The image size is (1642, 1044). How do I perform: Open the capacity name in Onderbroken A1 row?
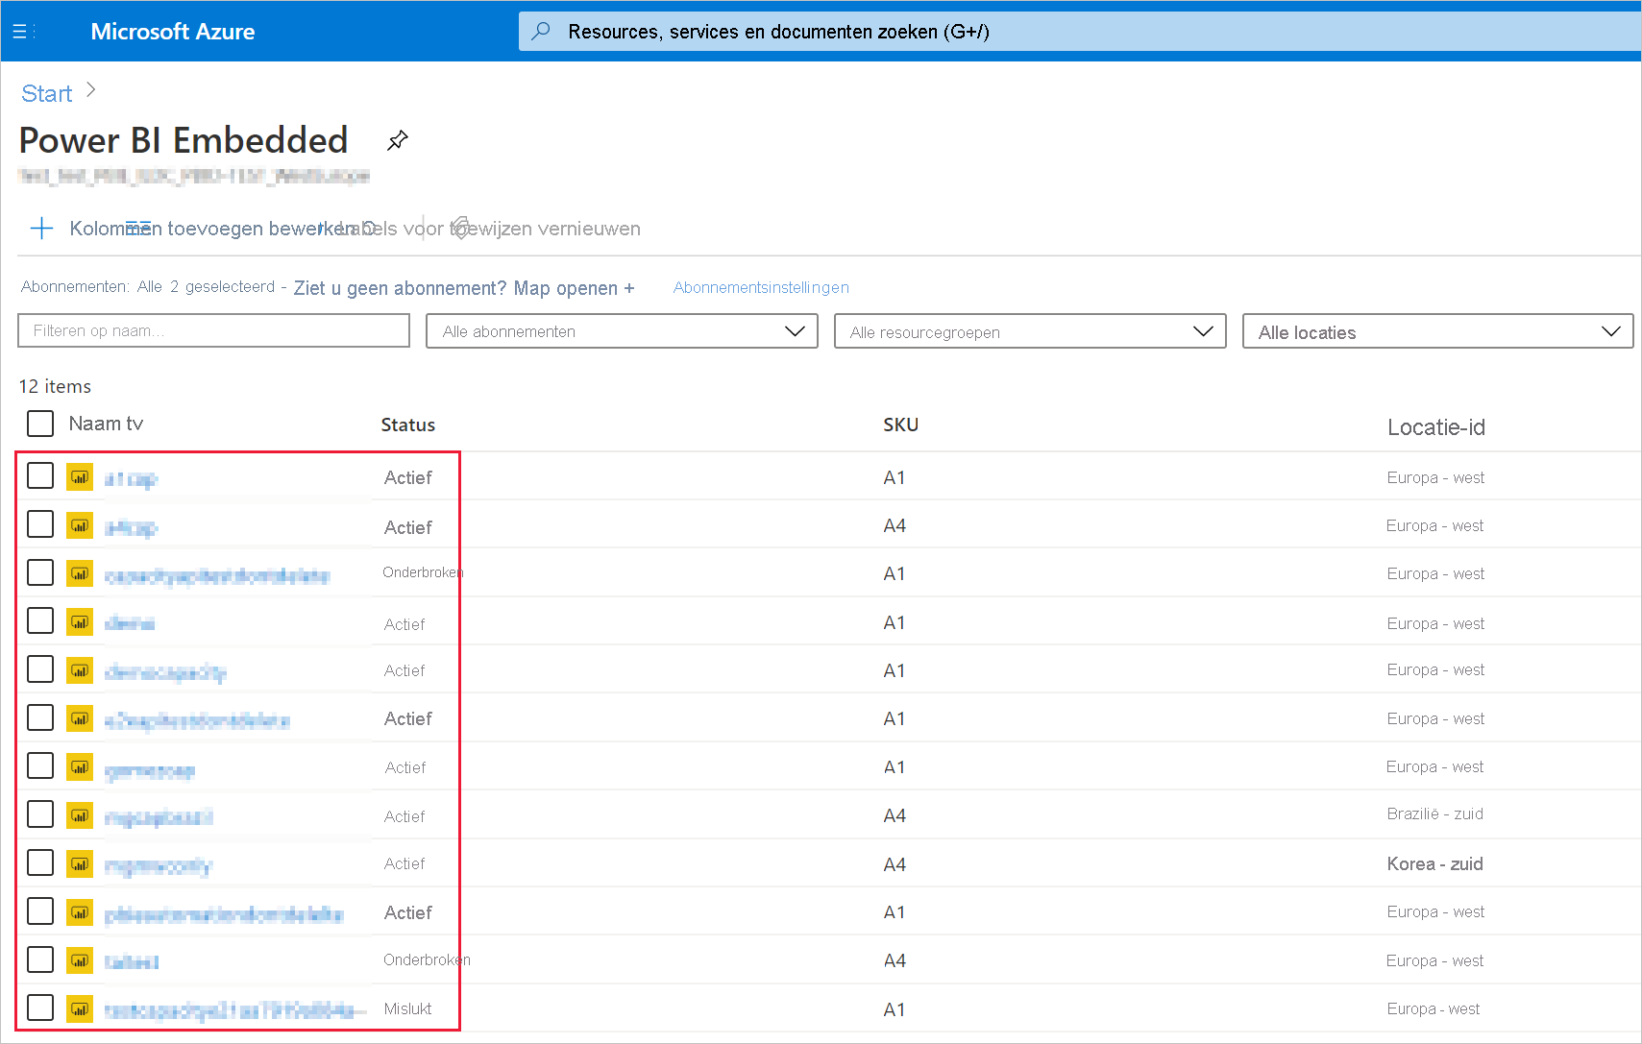pyautogui.click(x=217, y=575)
